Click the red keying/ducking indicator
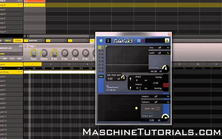 coord(166,85)
